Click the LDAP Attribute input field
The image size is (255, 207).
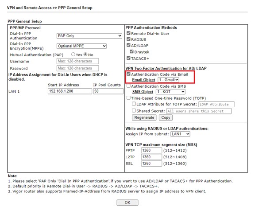point(216,104)
